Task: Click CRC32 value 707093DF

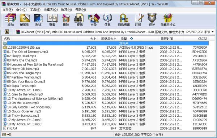Action: (200, 48)
